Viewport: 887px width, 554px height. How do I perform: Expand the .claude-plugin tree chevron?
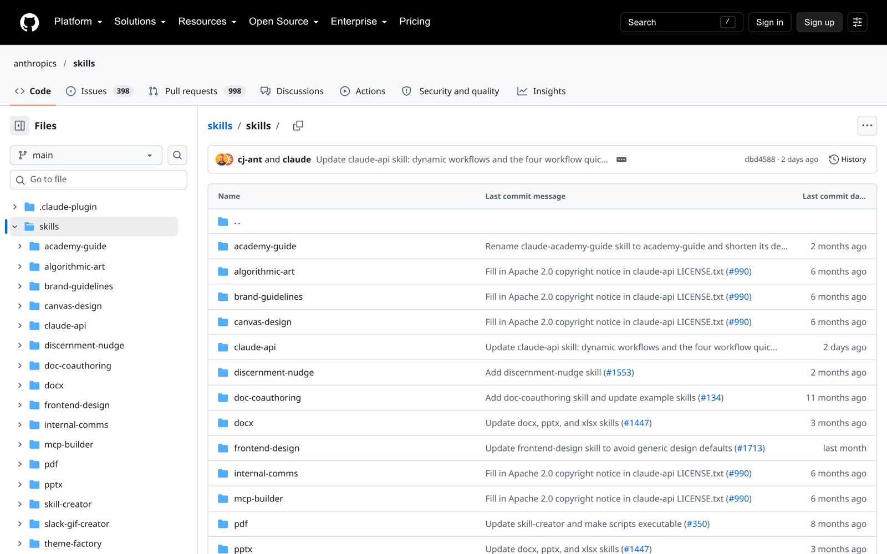pos(15,207)
